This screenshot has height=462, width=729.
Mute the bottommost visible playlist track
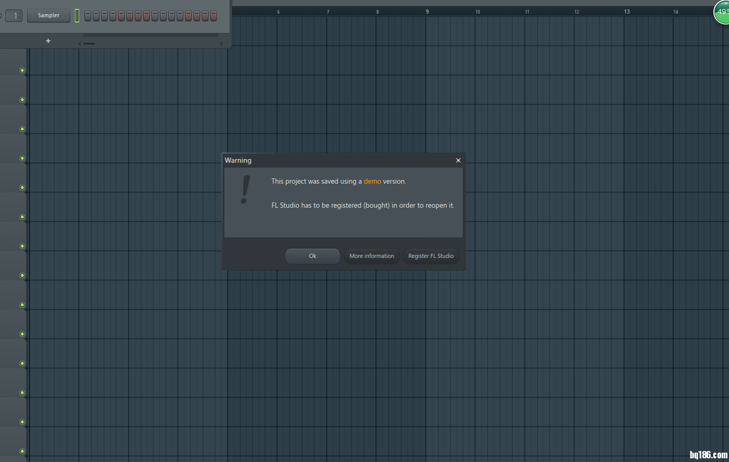point(22,451)
